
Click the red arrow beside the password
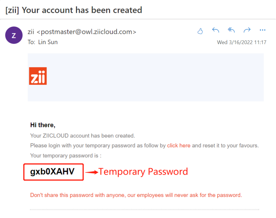click(x=91, y=172)
